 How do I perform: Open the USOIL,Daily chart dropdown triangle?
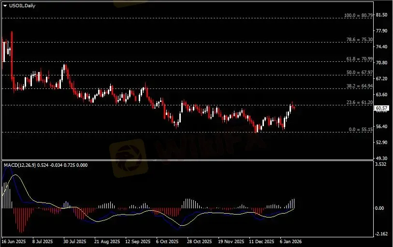(5, 6)
